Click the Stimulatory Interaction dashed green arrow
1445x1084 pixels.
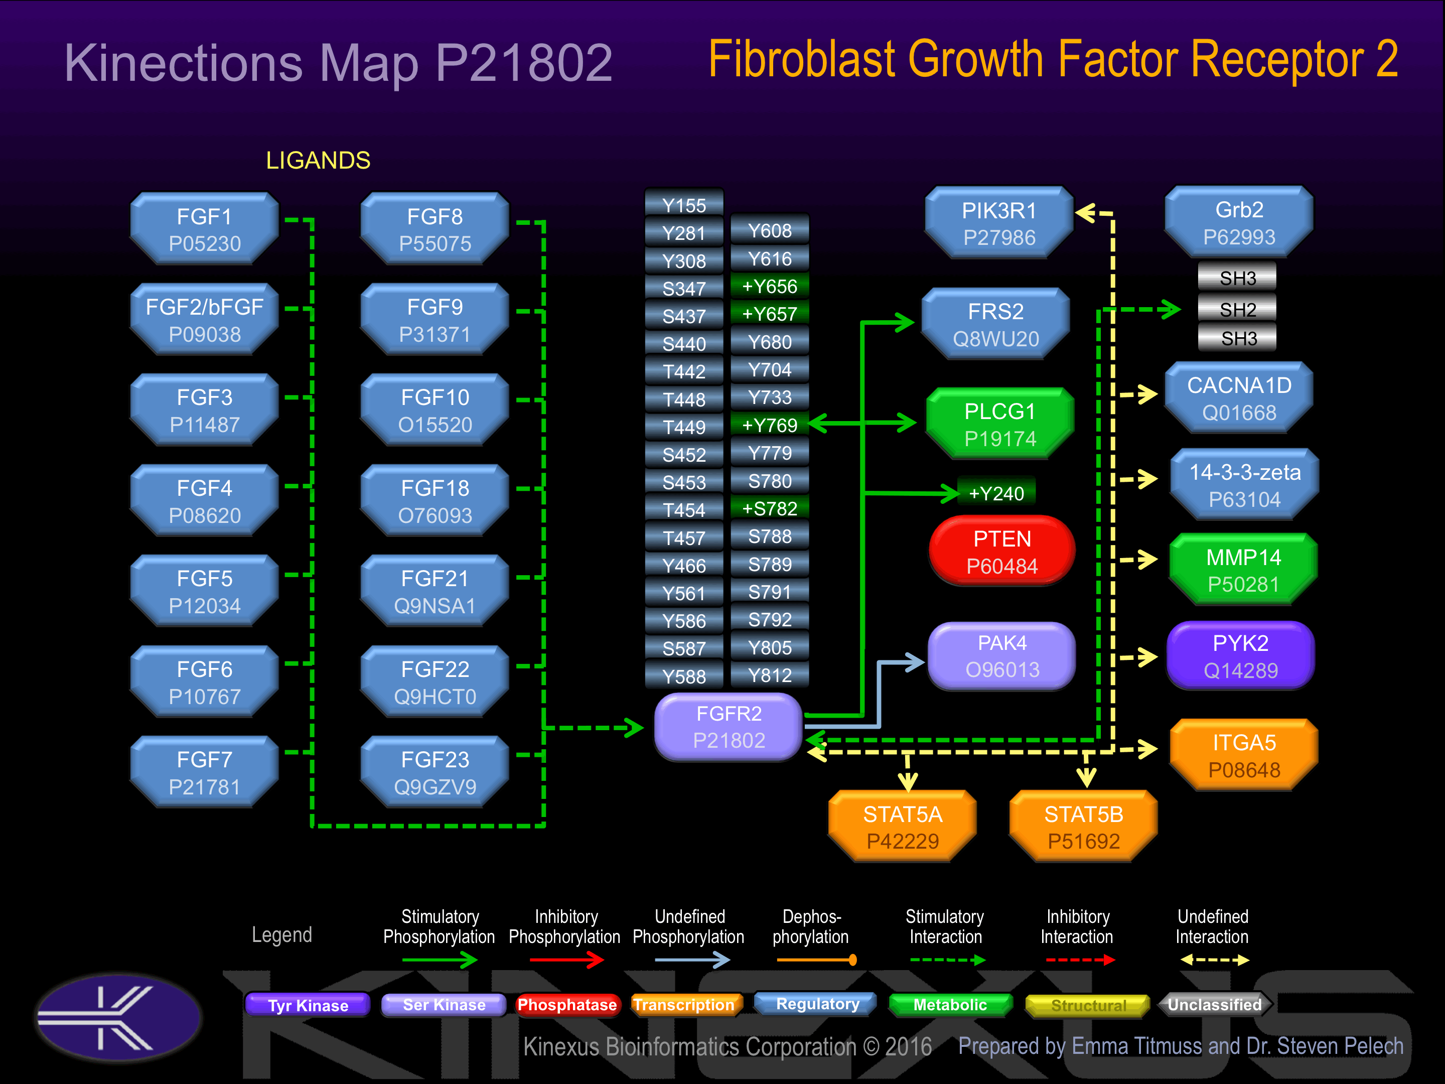point(947,960)
